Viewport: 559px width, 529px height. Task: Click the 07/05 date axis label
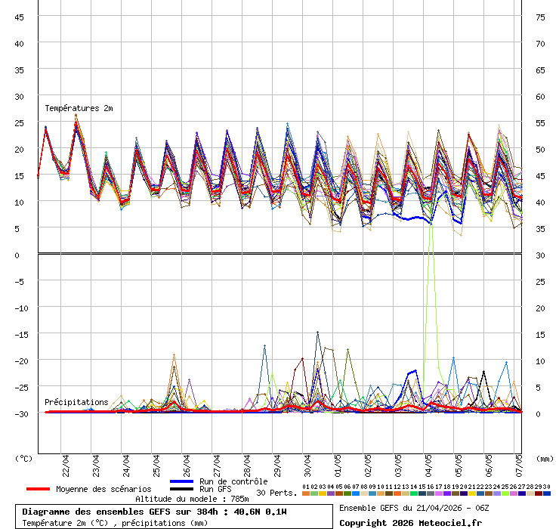tap(520, 463)
